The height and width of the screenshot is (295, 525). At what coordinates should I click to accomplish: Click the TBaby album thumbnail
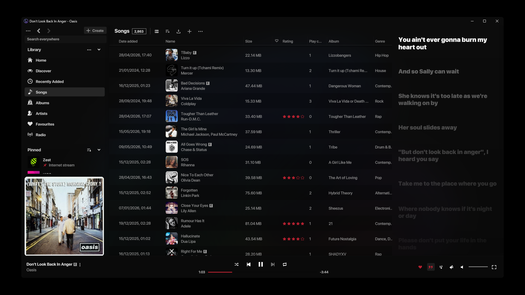(172, 55)
